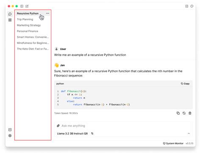Start a new thread with pencil icon

27,6
